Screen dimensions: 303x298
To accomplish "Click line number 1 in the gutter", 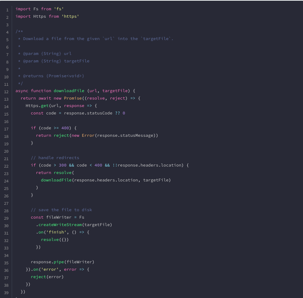I will click(x=7, y=10).
